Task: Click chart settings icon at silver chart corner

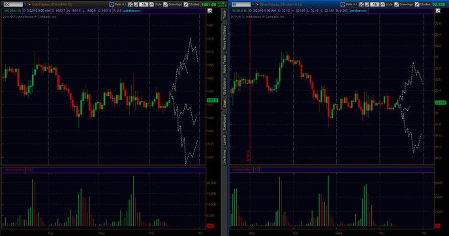Action: pyautogui.click(x=438, y=11)
